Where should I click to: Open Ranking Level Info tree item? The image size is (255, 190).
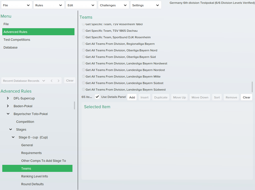35,176
